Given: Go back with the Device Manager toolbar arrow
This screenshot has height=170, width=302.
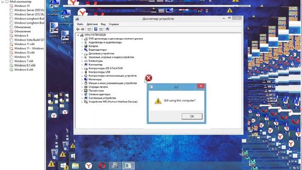Looking at the screenshot, I should coord(78,29).
